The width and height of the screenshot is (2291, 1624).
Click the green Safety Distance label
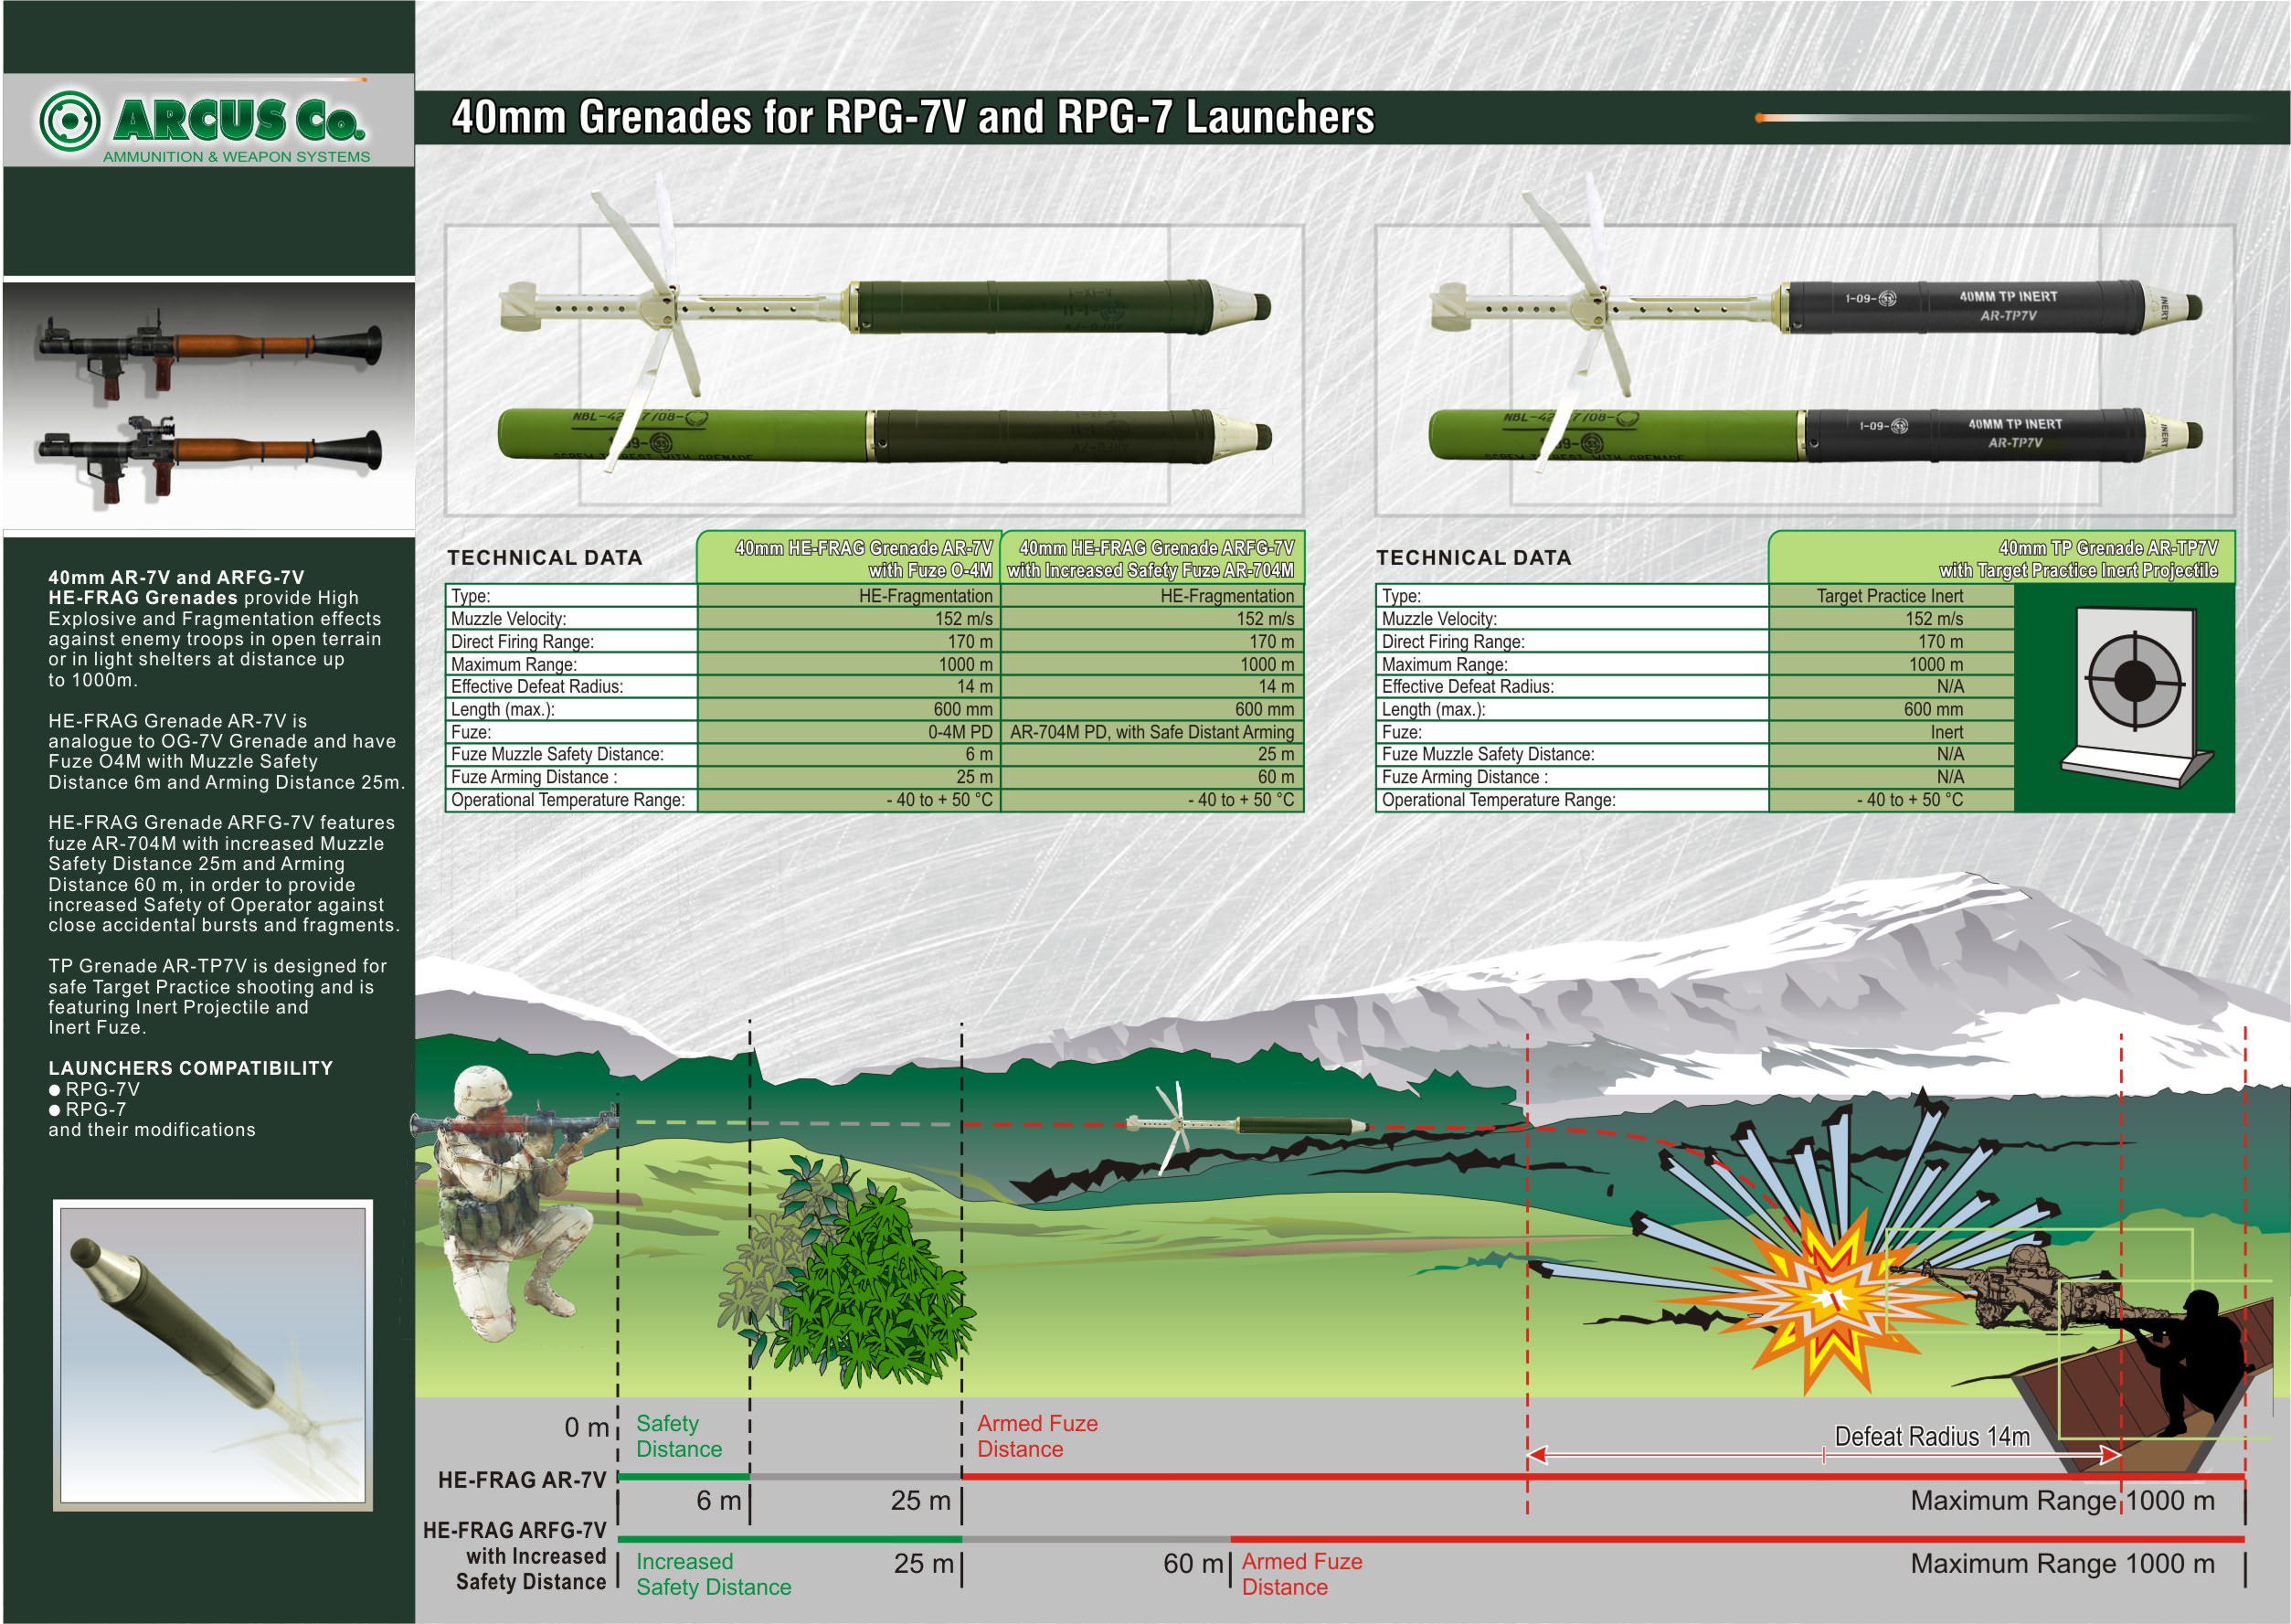pos(678,1436)
